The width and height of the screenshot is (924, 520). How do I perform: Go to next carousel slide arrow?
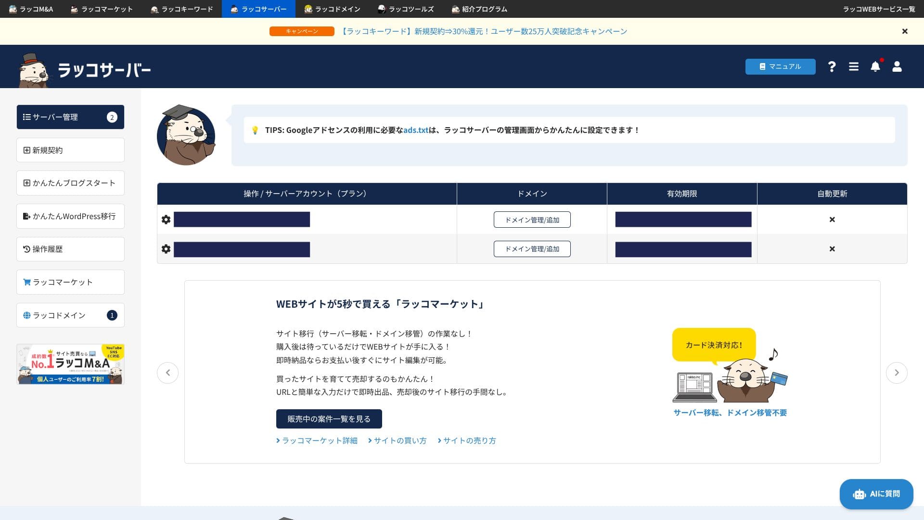click(897, 373)
